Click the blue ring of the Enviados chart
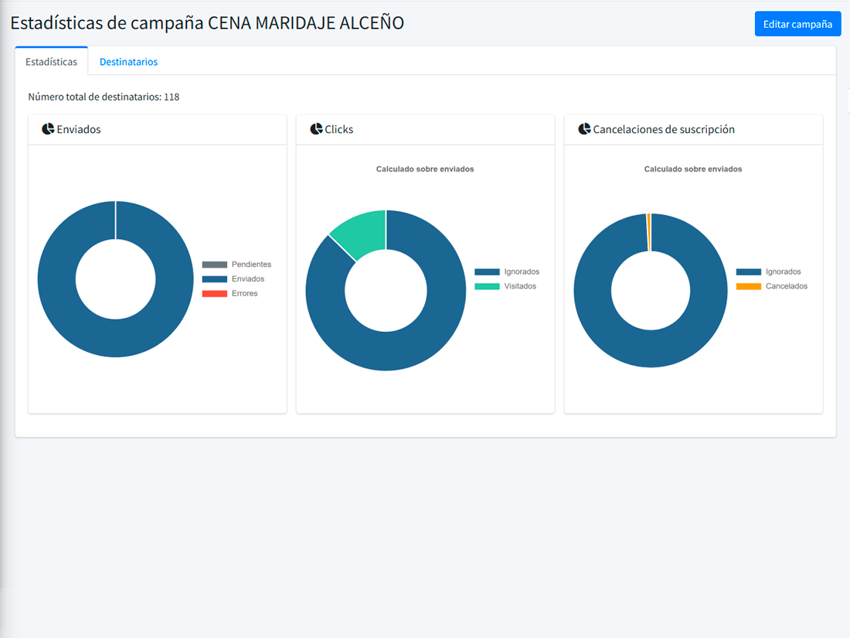The width and height of the screenshot is (850, 638). click(115, 339)
